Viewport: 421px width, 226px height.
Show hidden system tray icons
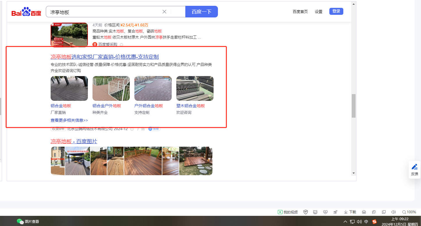tap(345, 222)
